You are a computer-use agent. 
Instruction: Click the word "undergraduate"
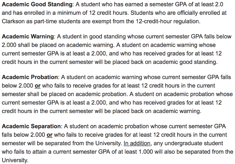click(x=190, y=143)
